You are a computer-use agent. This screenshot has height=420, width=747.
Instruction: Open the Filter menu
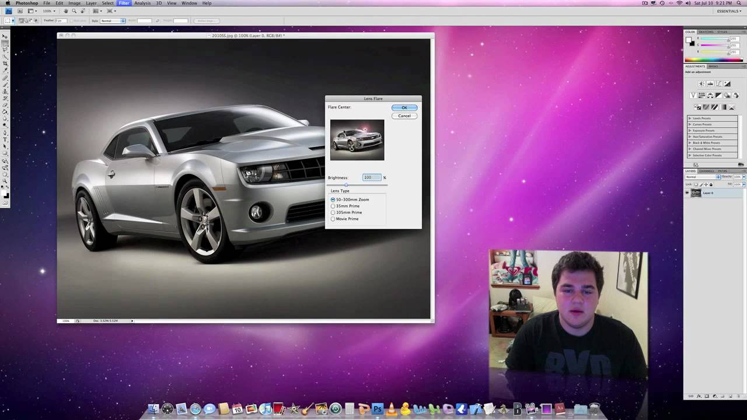(124, 3)
